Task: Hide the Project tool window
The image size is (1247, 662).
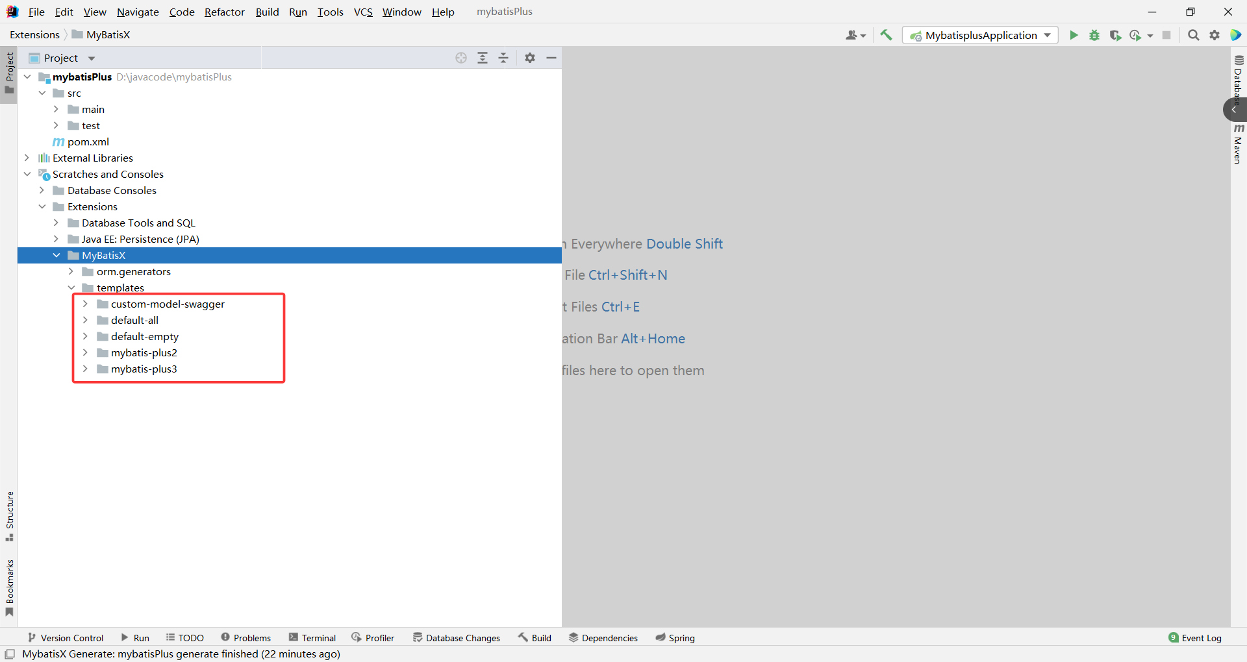Action: (551, 58)
